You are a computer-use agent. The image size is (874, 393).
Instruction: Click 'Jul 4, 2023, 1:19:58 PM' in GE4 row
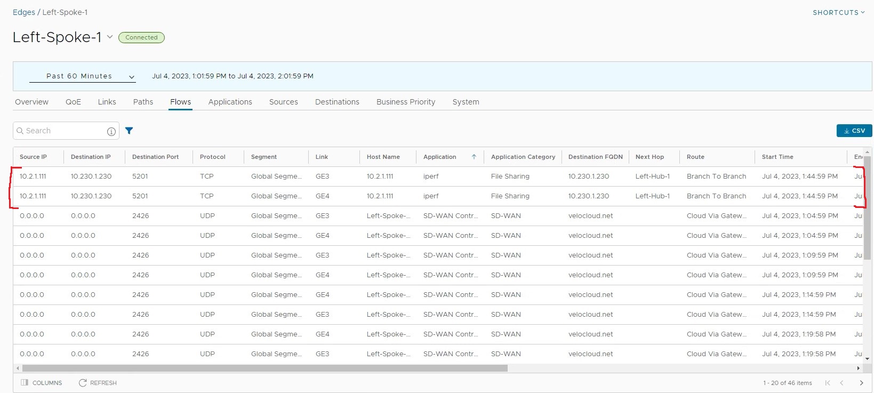pos(799,334)
